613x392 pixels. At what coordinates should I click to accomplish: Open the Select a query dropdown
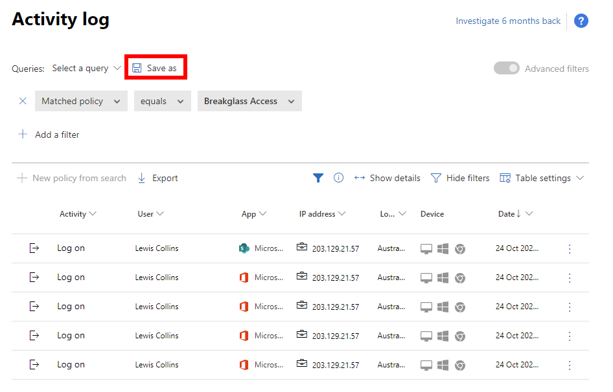click(x=86, y=68)
